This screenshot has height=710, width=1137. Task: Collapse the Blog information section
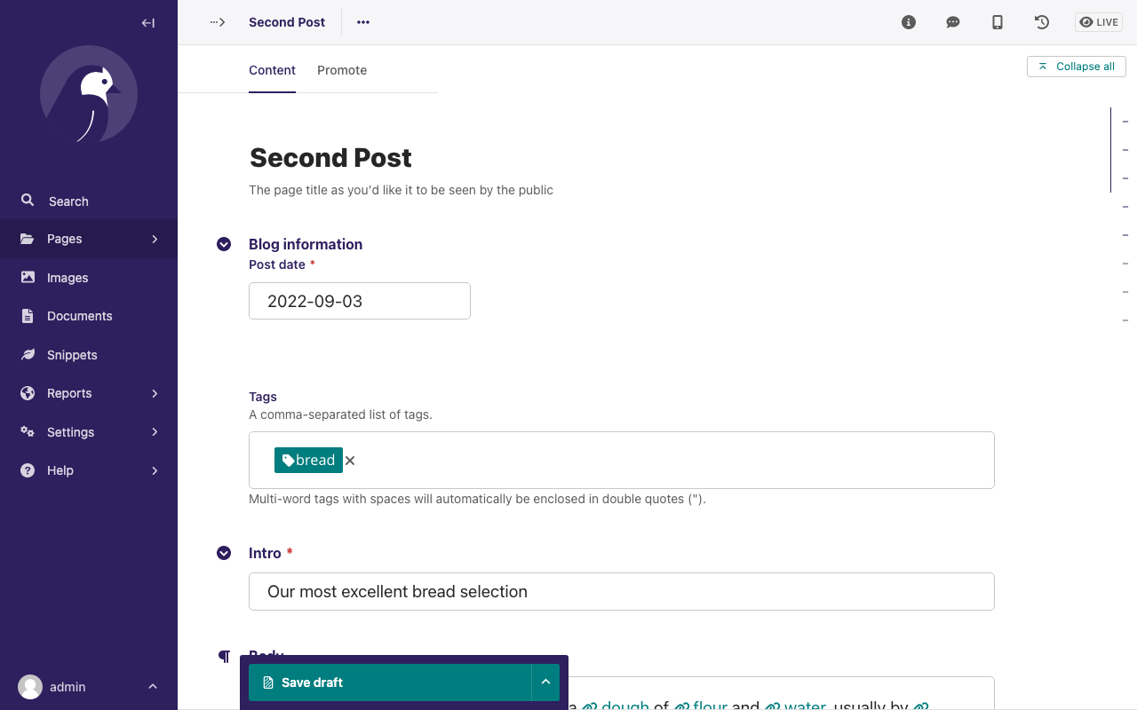(224, 244)
